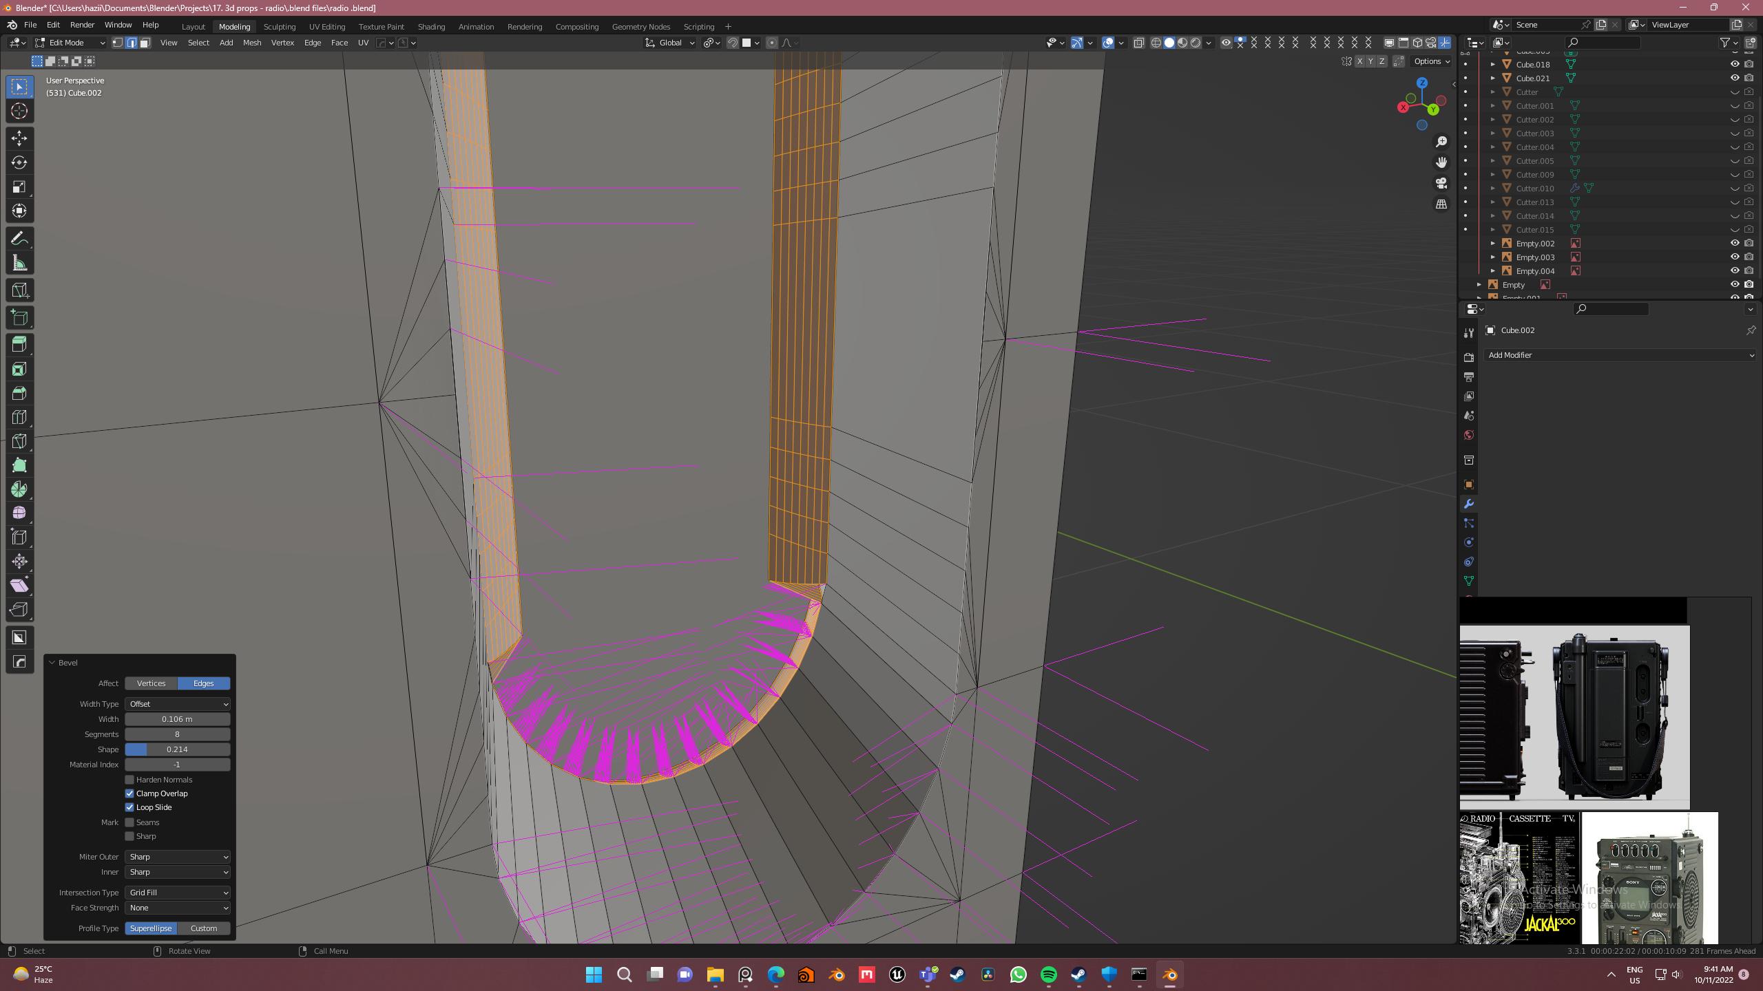
Task: Toggle camera view gizmo
Action: tap(1441, 183)
